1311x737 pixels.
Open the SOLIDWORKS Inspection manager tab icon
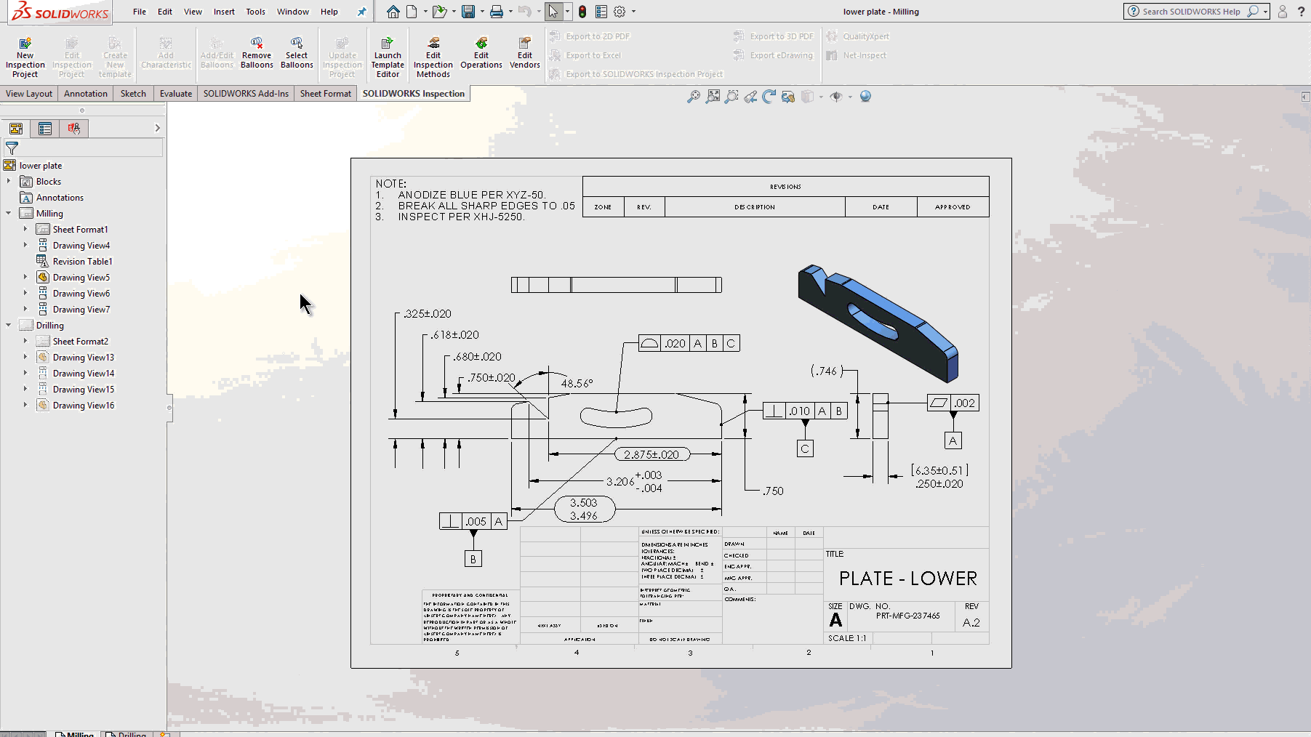coord(73,129)
